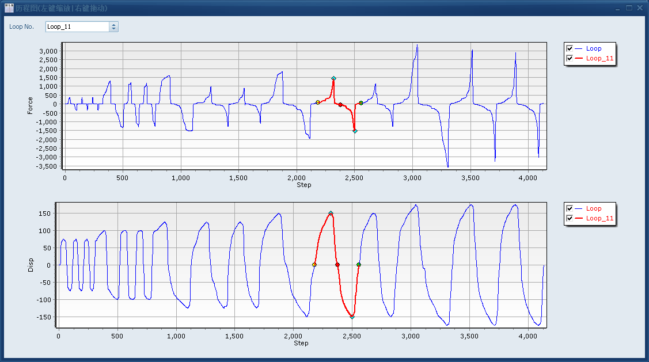Click cyan trough marker on Force chart
This screenshot has height=362, width=649.
click(355, 131)
